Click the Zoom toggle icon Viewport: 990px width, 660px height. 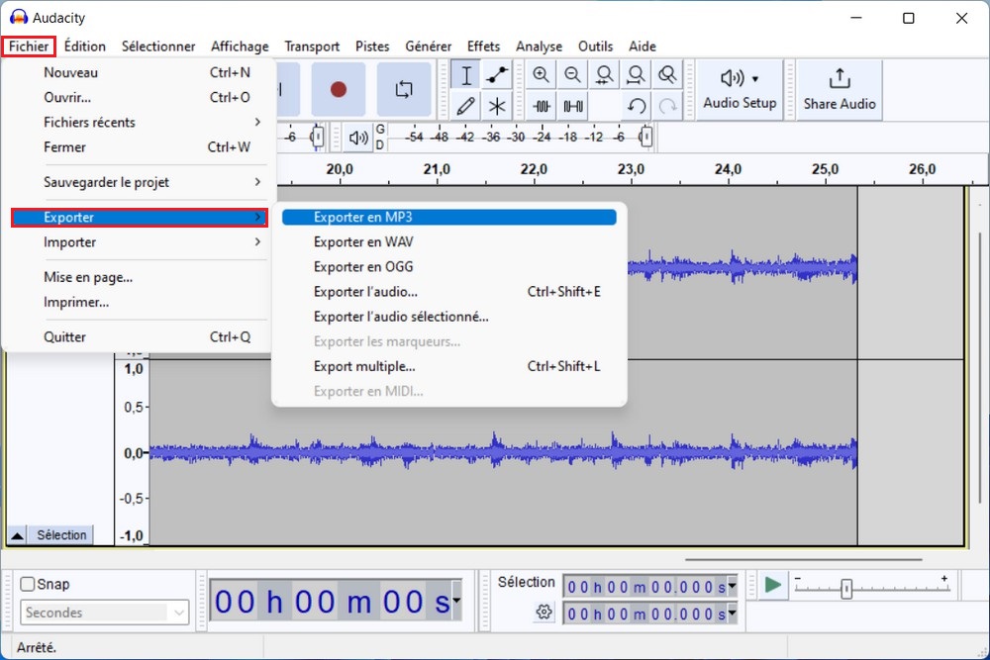tap(667, 75)
